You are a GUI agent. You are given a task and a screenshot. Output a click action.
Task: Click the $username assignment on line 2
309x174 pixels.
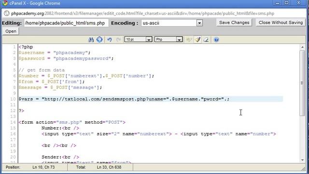tap(55, 53)
